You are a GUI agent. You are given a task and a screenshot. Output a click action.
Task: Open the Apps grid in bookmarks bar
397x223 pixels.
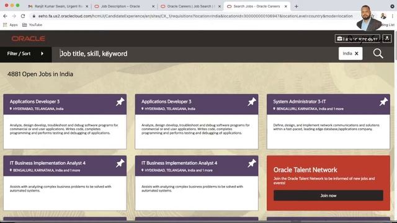click(x=10, y=25)
